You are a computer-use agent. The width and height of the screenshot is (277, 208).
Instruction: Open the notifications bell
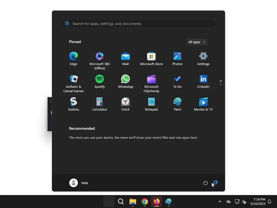pos(269,201)
